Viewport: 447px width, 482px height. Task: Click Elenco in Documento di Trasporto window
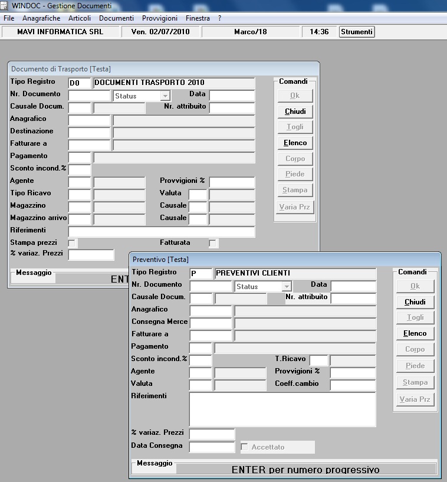(x=295, y=143)
